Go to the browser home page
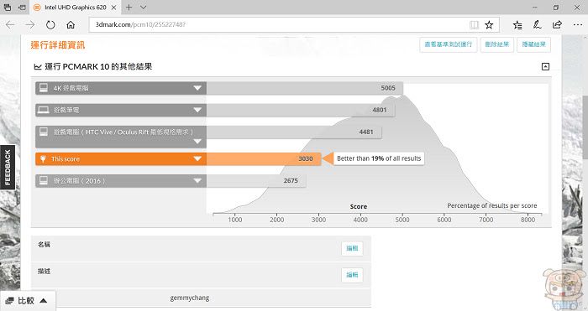The image size is (588, 311). (x=71, y=25)
